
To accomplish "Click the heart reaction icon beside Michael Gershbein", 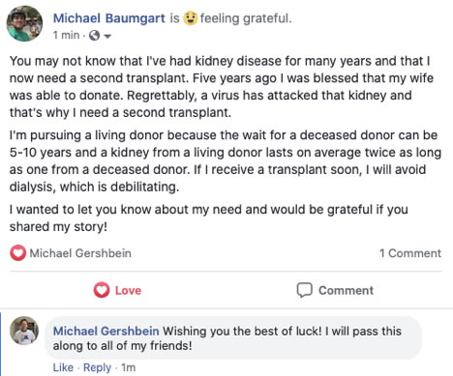I will (17, 253).
